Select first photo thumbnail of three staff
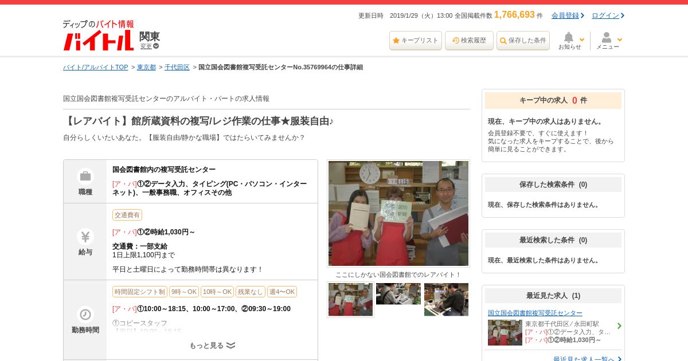688x361 pixels. click(x=350, y=300)
